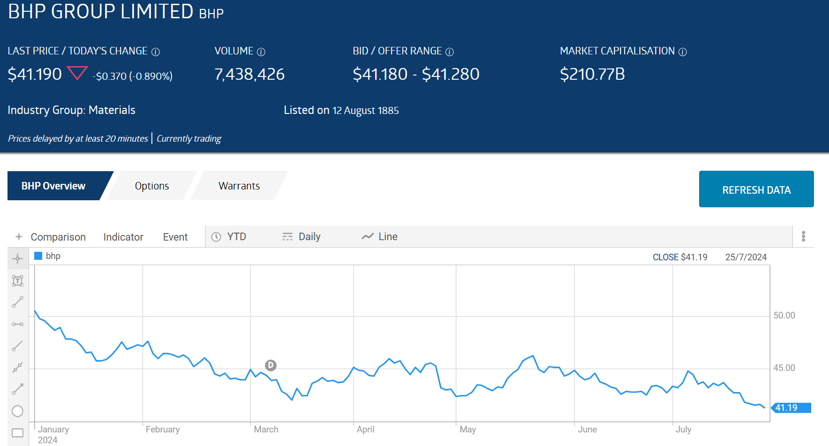Screen dimensions: 829x446
Task: Click the -$0.370 (-0.890%) change value
Action: [133, 76]
